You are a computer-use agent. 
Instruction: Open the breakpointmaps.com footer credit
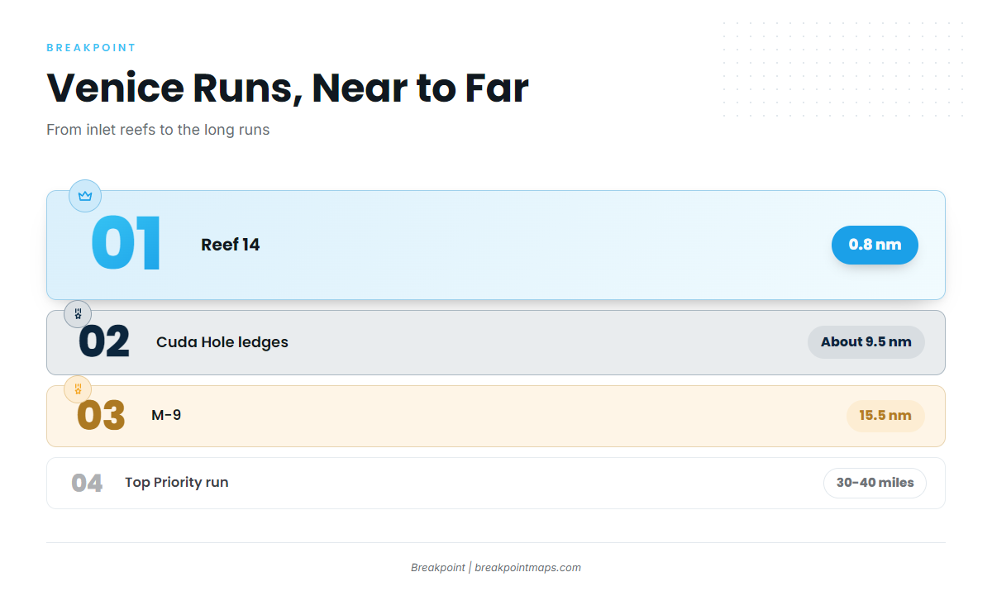click(527, 567)
